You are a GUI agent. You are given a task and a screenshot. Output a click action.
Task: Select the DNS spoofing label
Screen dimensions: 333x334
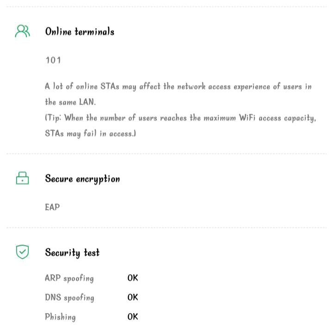[x=69, y=298]
